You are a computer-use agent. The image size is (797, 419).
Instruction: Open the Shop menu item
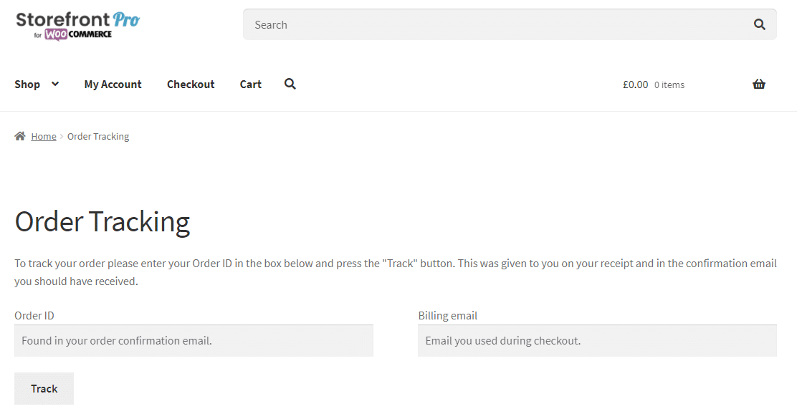tap(27, 85)
